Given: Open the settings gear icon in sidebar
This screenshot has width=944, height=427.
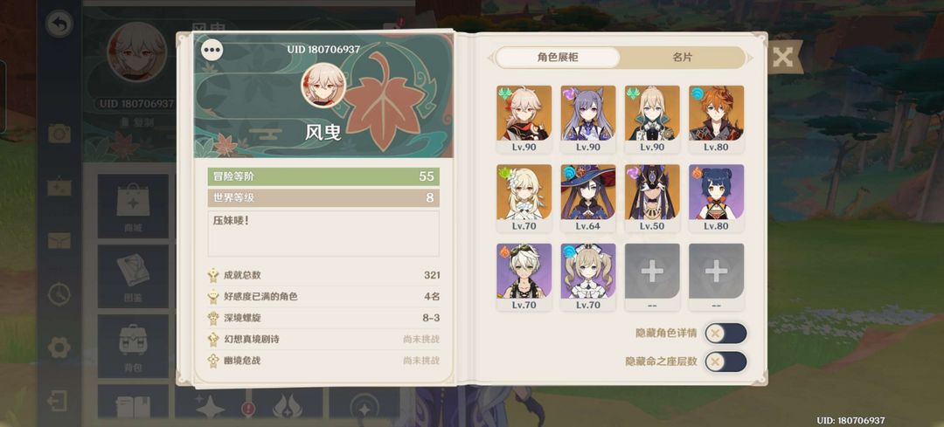Looking at the screenshot, I should 59,348.
